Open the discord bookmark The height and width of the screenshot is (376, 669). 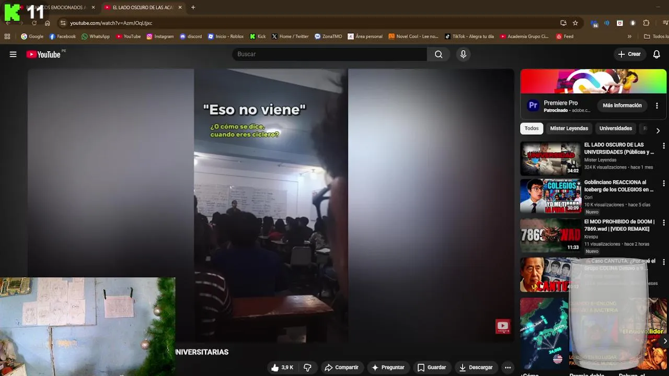tap(191, 37)
